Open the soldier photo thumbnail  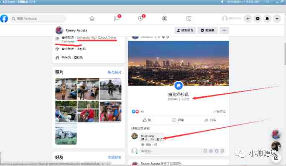tap(110, 89)
